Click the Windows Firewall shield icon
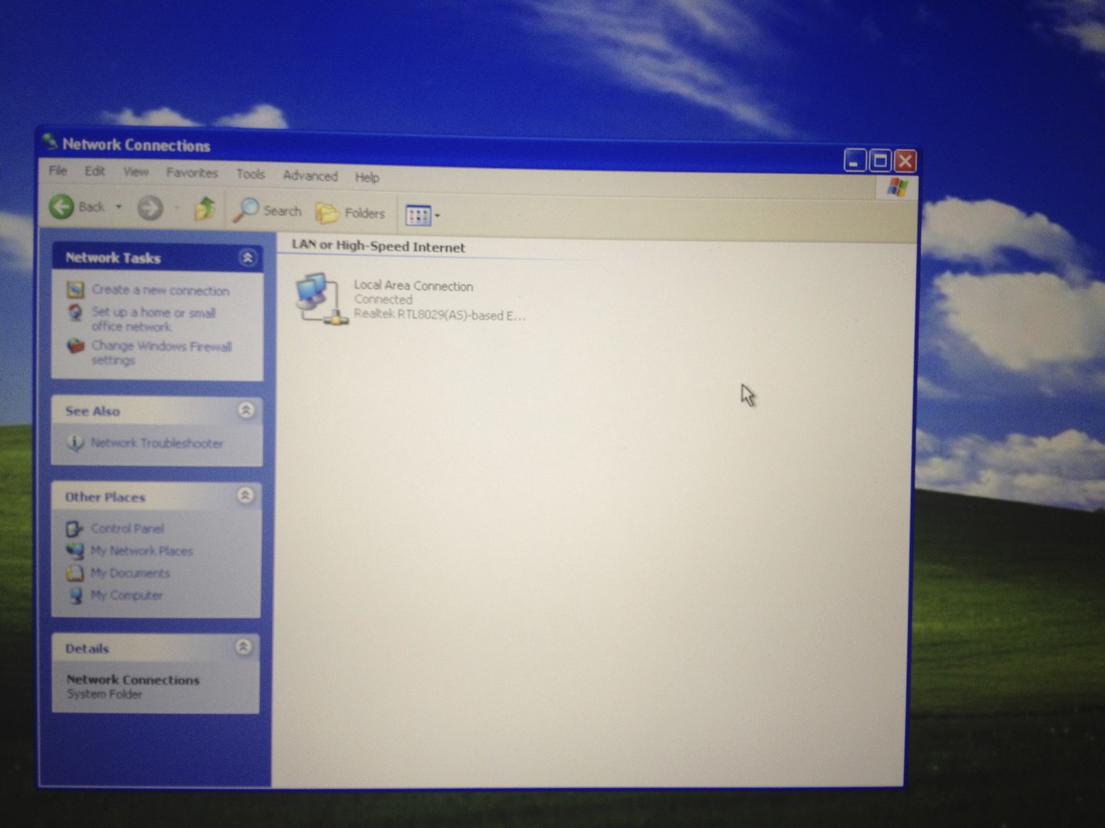The height and width of the screenshot is (828, 1105). pyautogui.click(x=75, y=346)
